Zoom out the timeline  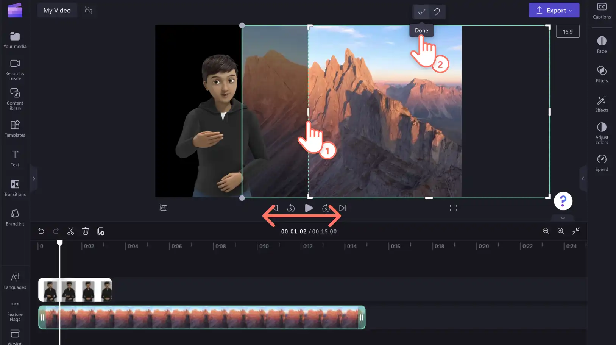click(546, 231)
